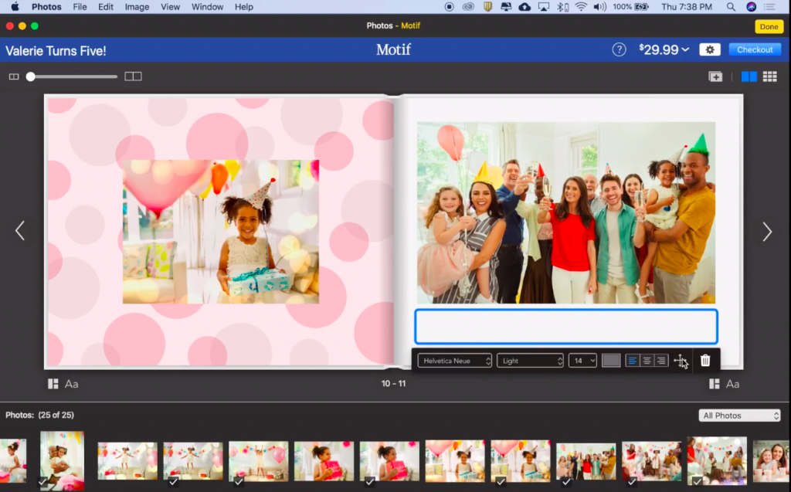
Task: Click the page number label 10 - 11
Action: tap(393, 384)
